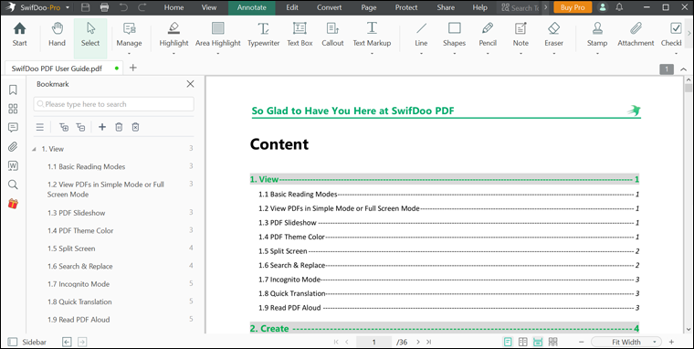Open the search sidebar icon

coord(14,185)
